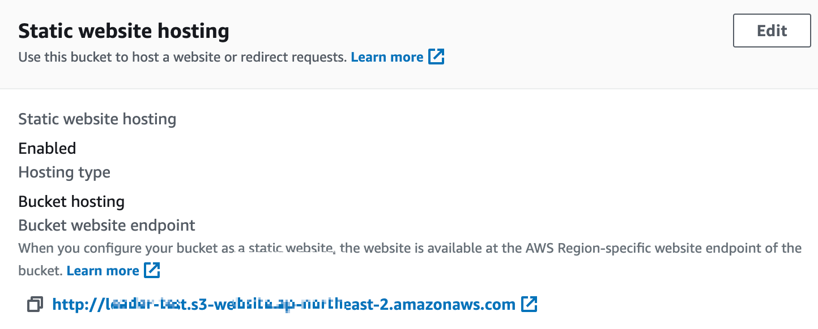The height and width of the screenshot is (329, 818).
Task: Follow Learn more link about Region-specific endpoint
Action: click(x=103, y=271)
